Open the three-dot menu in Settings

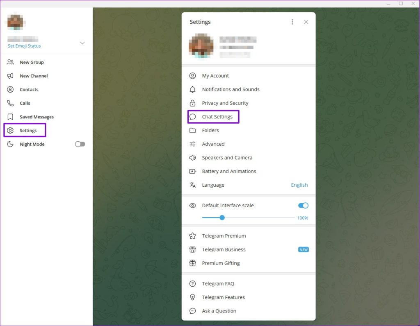point(292,22)
